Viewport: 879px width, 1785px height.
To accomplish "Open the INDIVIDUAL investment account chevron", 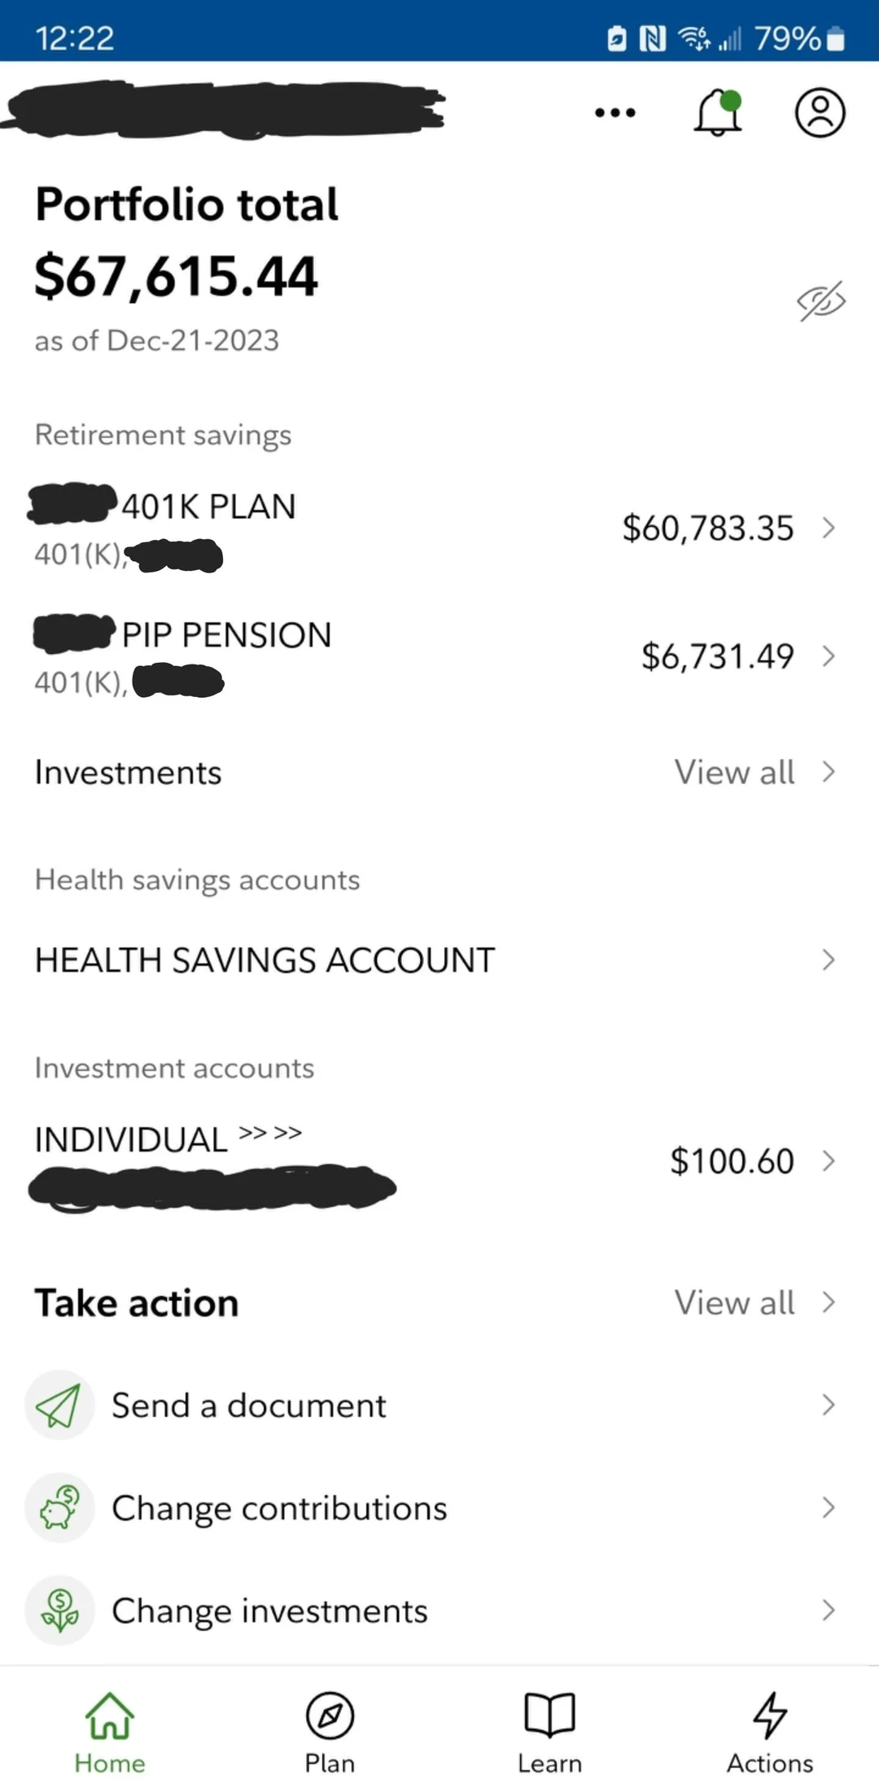I will pyautogui.click(x=829, y=1162).
